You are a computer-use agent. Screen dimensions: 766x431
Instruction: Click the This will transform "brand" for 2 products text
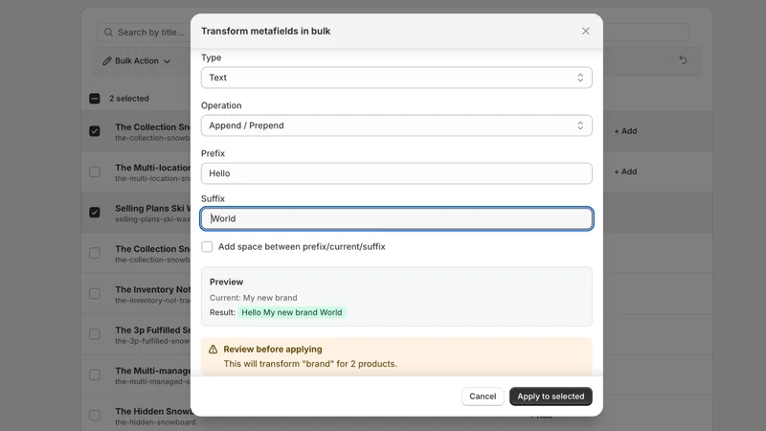click(x=310, y=364)
